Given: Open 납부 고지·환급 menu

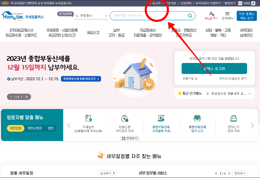Looking at the screenshot, I should tap(116, 33).
